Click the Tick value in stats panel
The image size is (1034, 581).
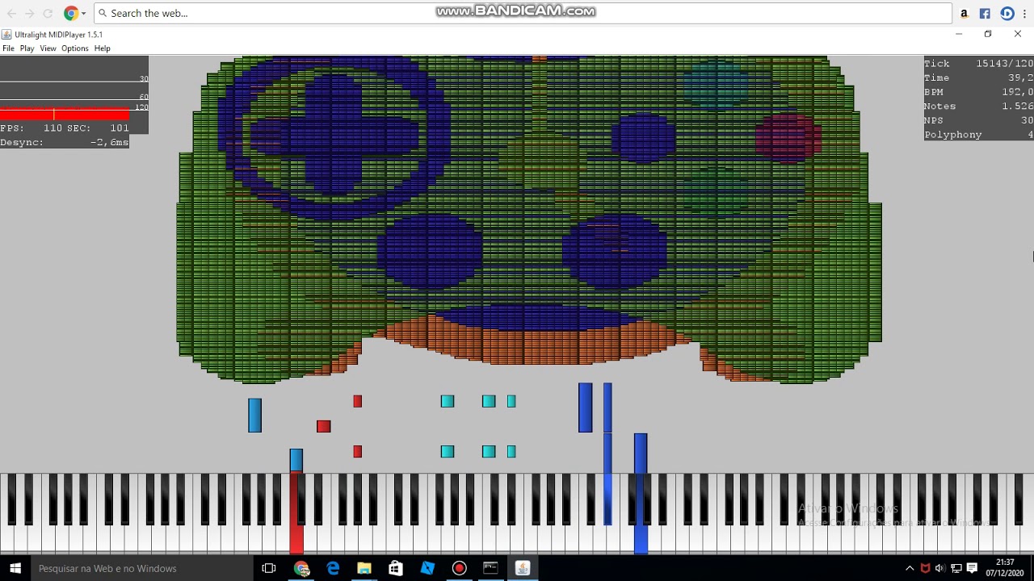point(1004,63)
